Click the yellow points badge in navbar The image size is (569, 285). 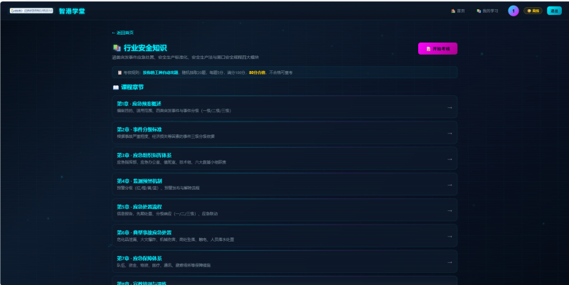tap(533, 11)
